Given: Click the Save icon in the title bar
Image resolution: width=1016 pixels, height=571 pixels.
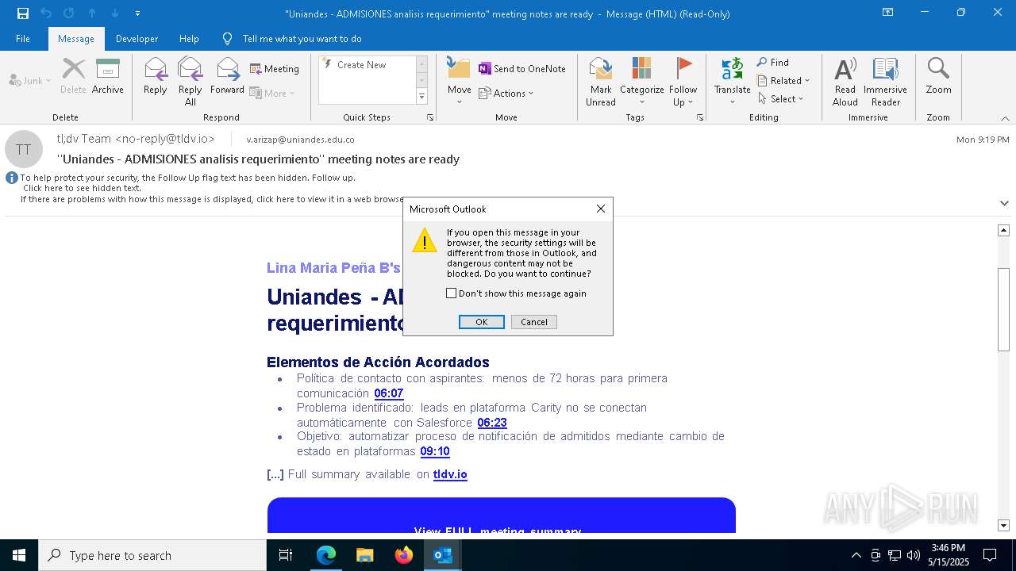Looking at the screenshot, I should (x=23, y=13).
